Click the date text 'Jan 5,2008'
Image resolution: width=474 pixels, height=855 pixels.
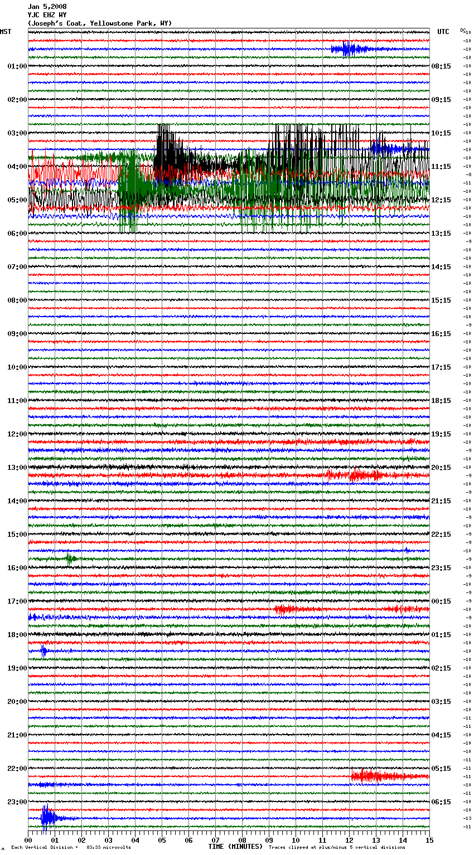pos(47,7)
